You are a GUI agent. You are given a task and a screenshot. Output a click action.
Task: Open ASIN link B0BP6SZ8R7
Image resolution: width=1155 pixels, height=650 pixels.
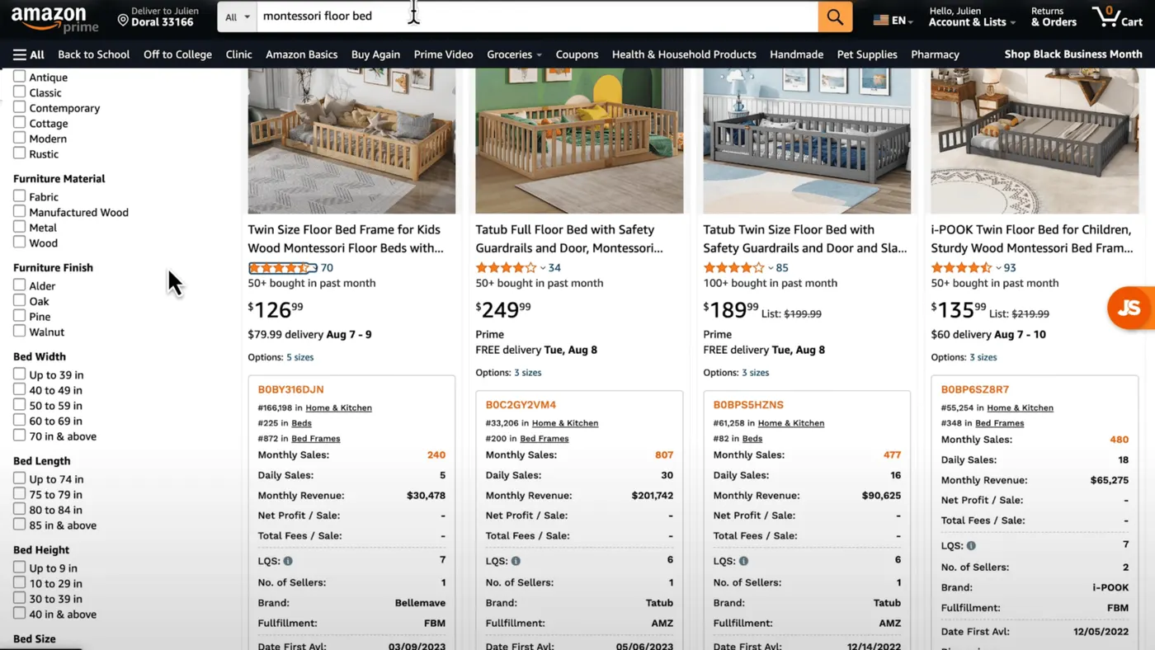tap(974, 389)
